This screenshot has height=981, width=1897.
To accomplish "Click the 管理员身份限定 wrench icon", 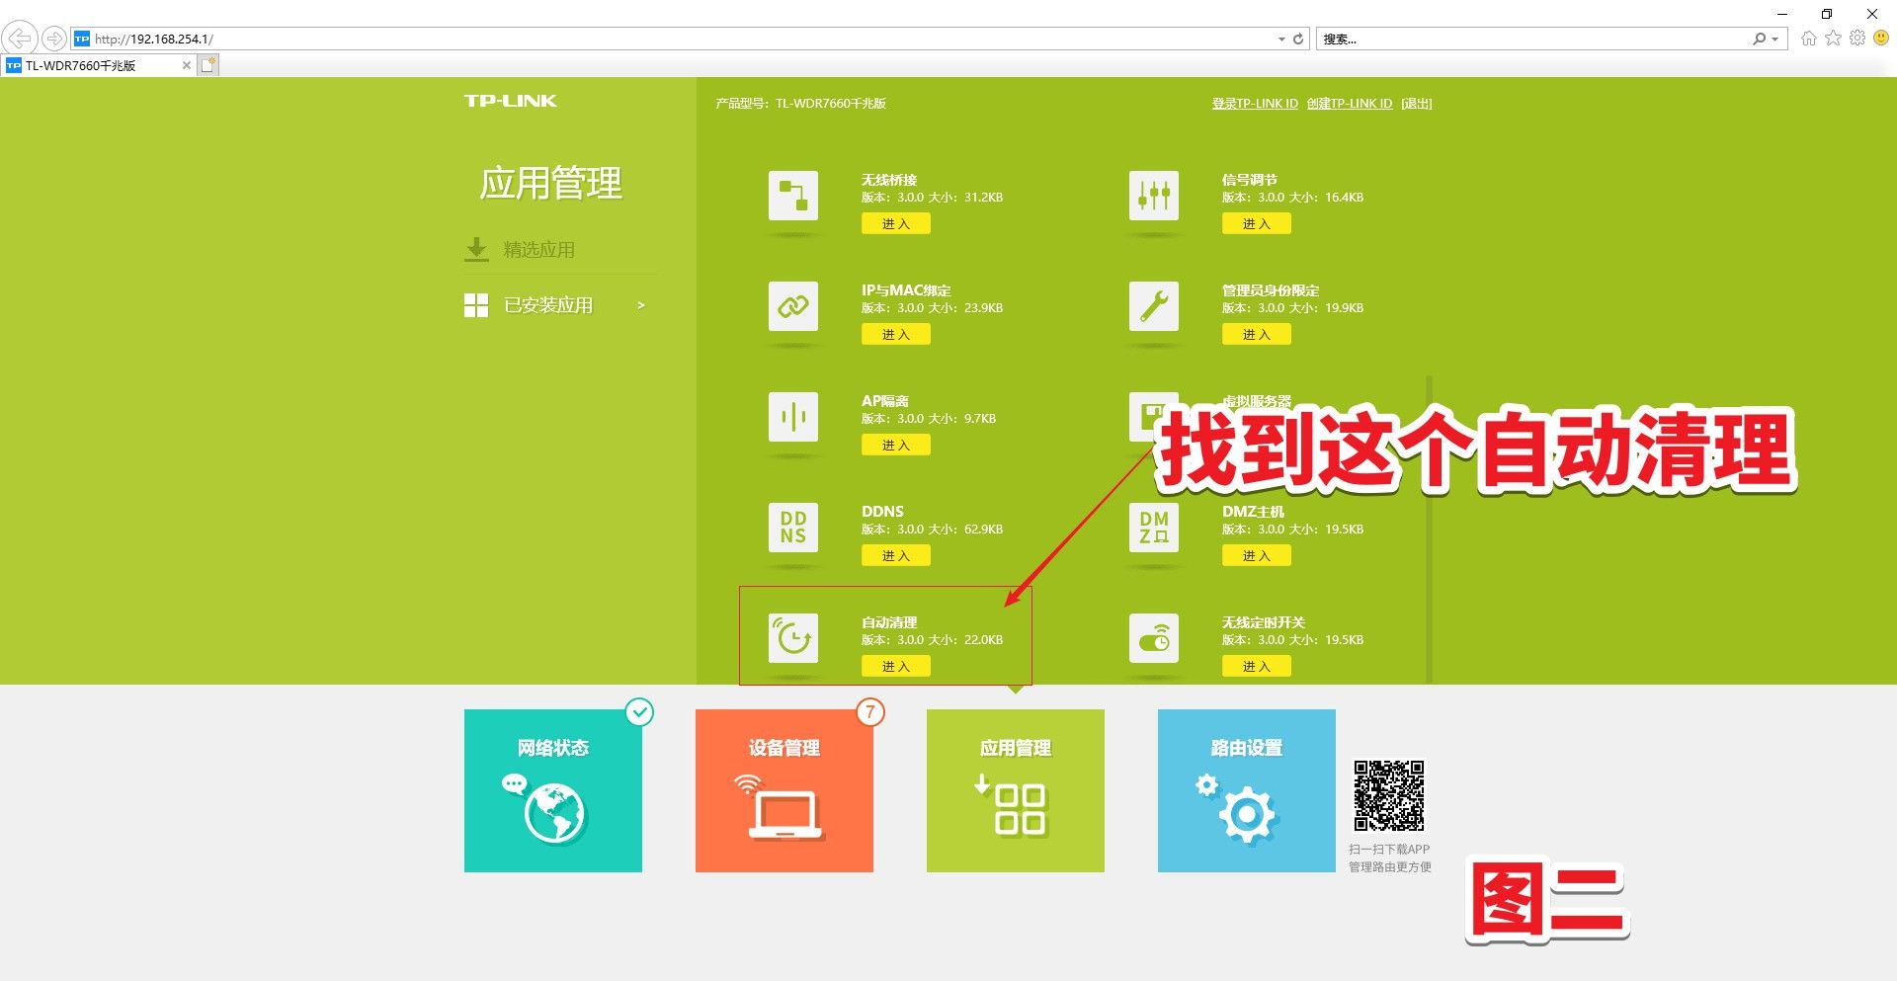I will tap(1153, 306).
